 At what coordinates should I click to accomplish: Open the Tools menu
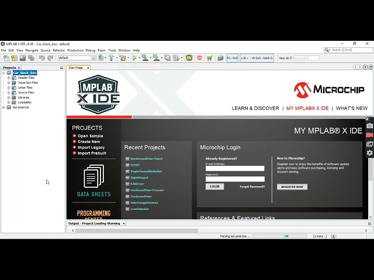[112, 51]
